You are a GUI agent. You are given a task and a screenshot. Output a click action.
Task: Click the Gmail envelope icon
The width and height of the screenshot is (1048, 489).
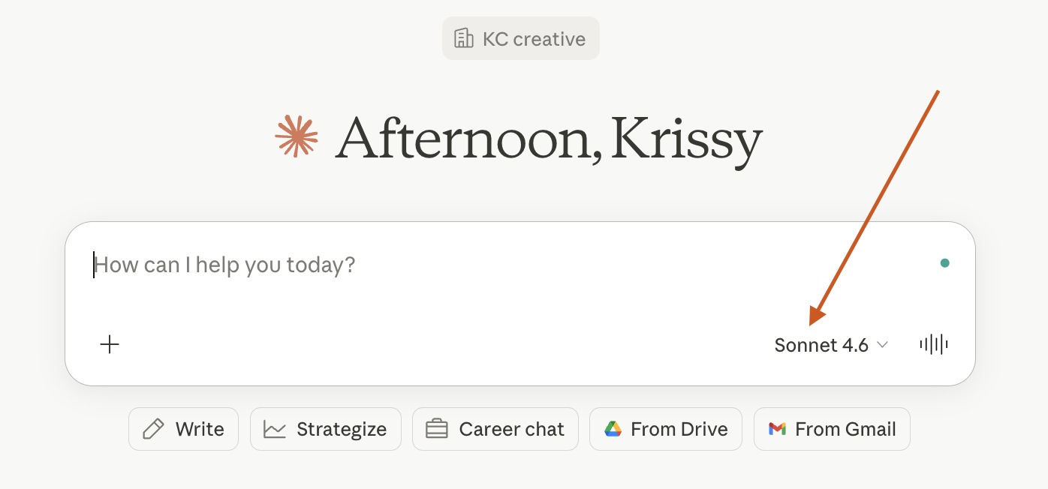point(777,429)
